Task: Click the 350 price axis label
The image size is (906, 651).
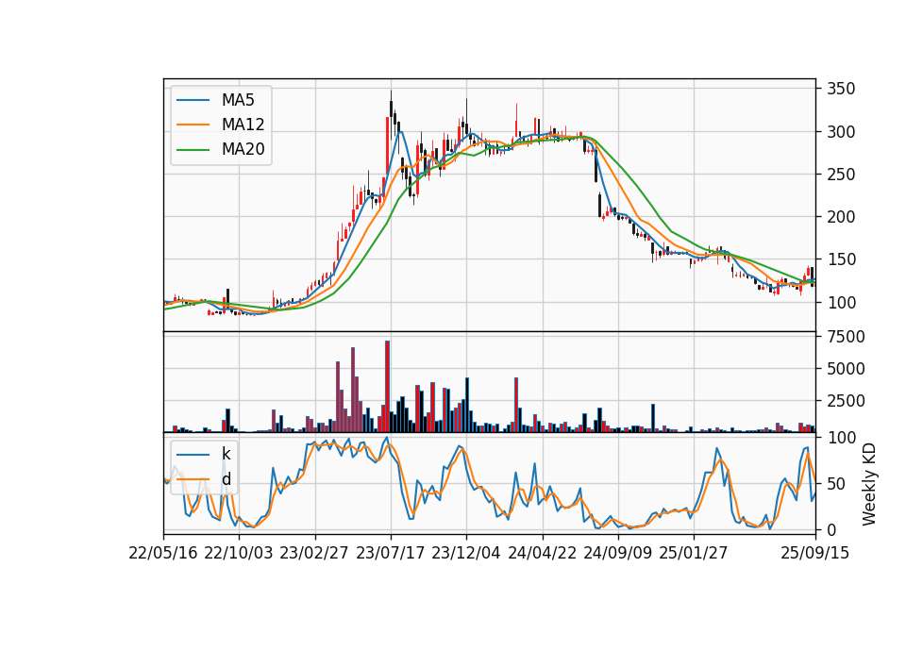Action: pyautogui.click(x=841, y=89)
